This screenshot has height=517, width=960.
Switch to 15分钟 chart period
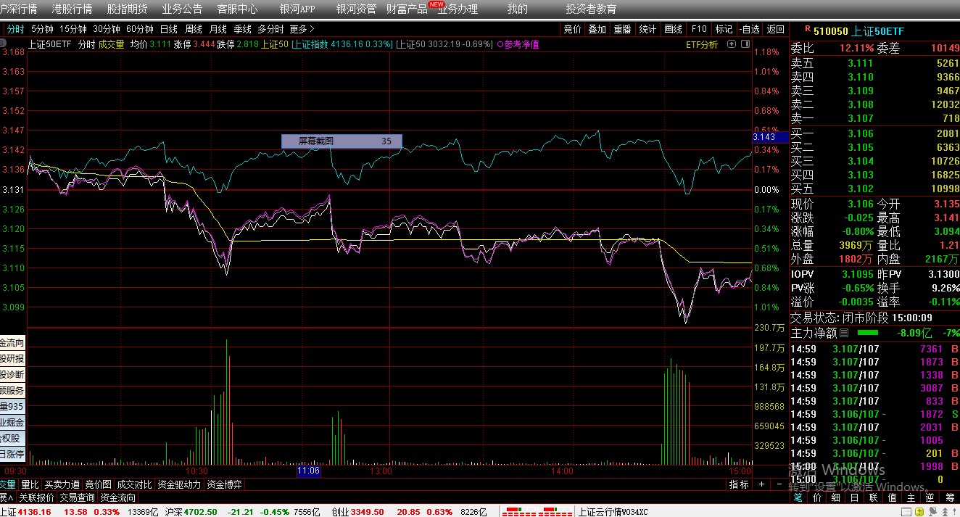[x=73, y=29]
